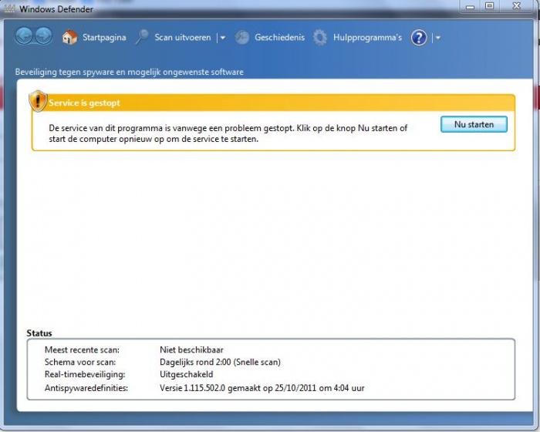Image resolution: width=540 pixels, height=432 pixels.
Task: Click the Windows Defender title bar icon
Action: pos(9,8)
